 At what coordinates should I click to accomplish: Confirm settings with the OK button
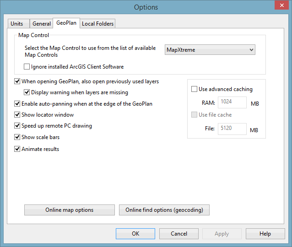click(x=135, y=234)
